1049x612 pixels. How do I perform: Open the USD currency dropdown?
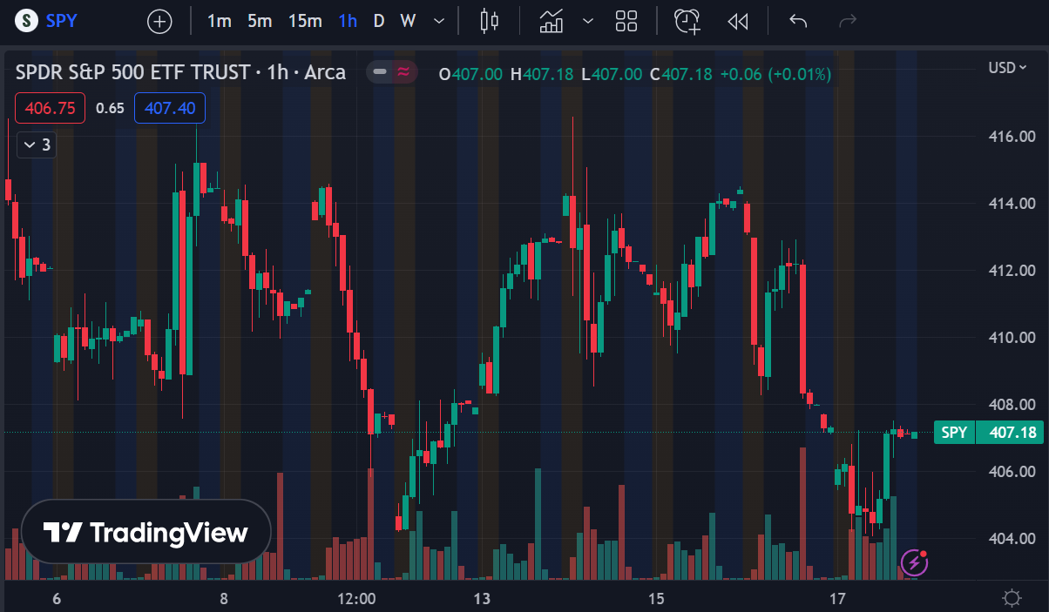coord(1007,68)
